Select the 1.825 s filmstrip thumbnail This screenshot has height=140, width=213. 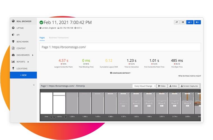[136, 103]
